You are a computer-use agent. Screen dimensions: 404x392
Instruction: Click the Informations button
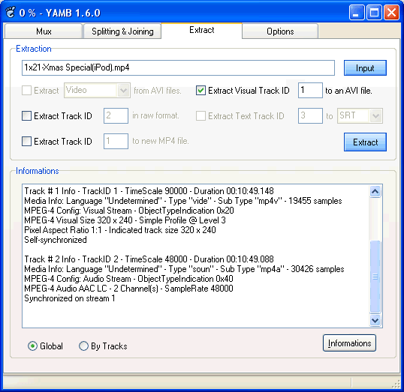point(349,343)
